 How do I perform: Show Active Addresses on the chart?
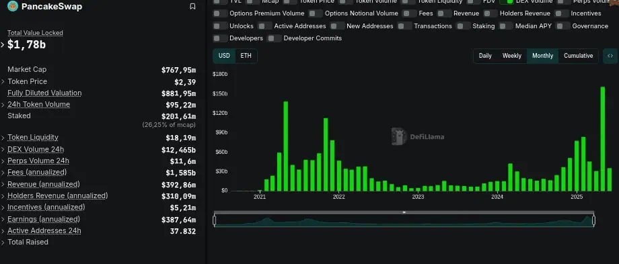click(265, 26)
